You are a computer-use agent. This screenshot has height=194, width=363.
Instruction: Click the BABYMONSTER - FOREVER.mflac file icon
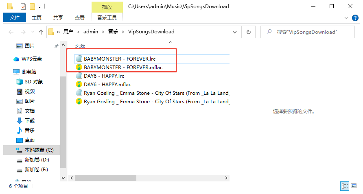pyautogui.click(x=79, y=67)
